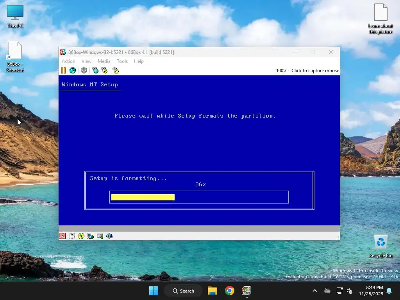
Task: Open 86Box settings via gear toolbar icon
Action: (x=116, y=70)
